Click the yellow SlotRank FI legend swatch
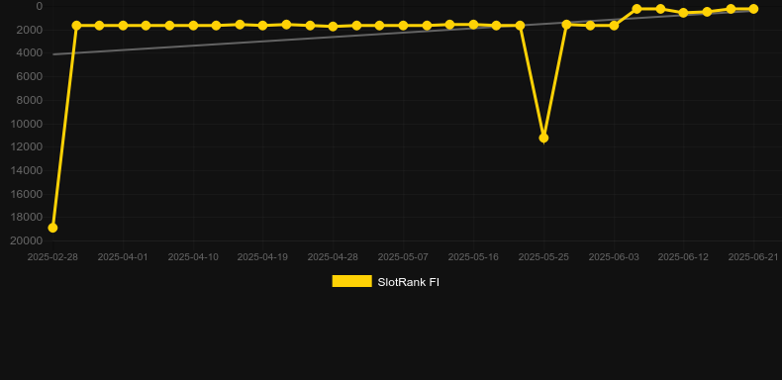Viewport: 782px width, 380px height. click(352, 281)
